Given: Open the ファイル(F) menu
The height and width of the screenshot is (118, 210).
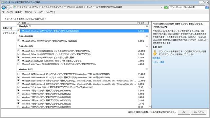Looking at the screenshot, I should (7, 12).
